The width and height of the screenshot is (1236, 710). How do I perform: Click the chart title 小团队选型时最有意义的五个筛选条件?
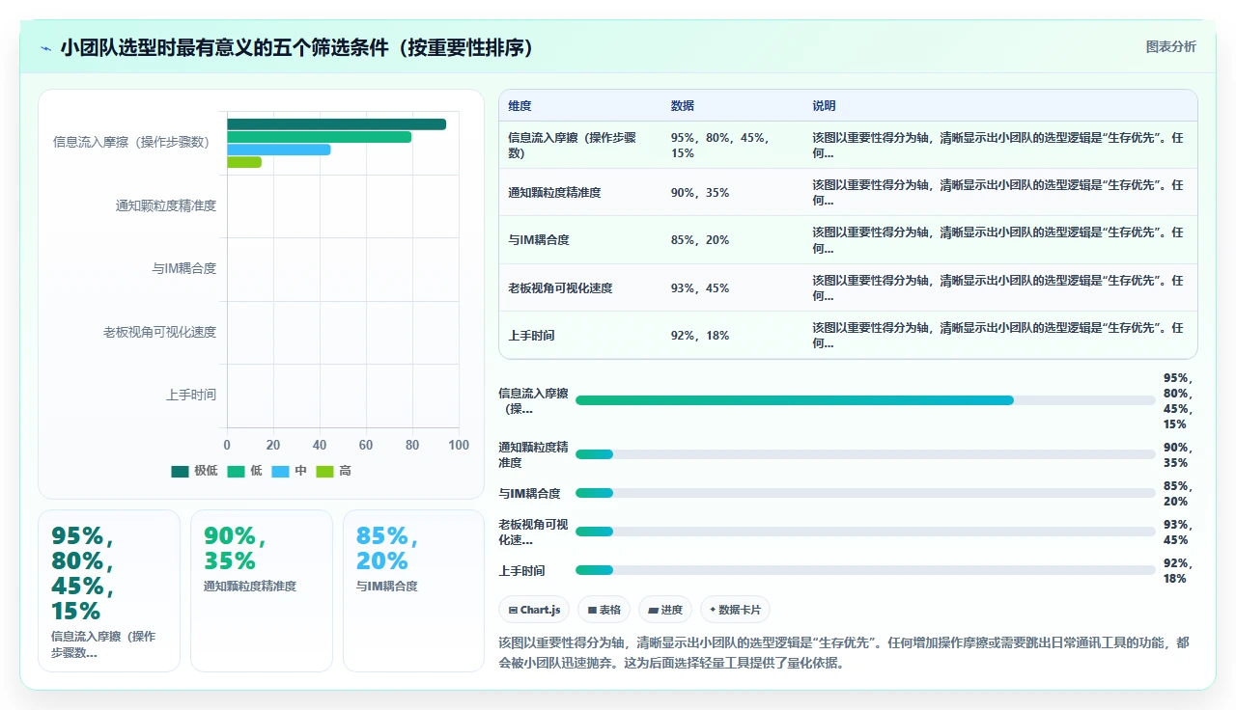point(297,47)
